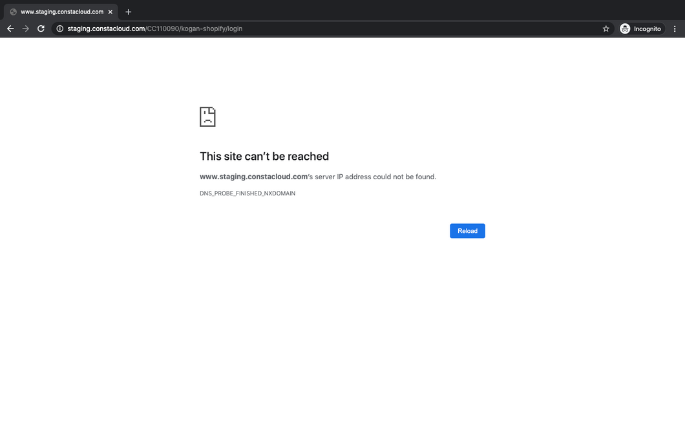View site information via the info icon
This screenshot has width=685, height=429.
59,28
